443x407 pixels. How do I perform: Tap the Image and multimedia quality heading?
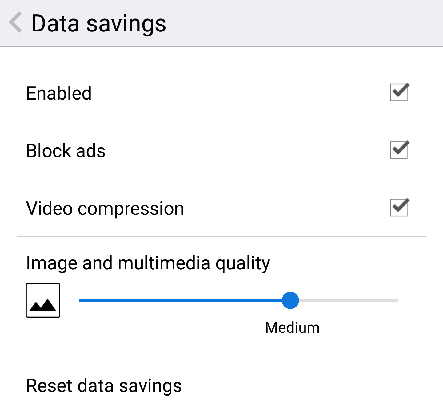tap(148, 263)
